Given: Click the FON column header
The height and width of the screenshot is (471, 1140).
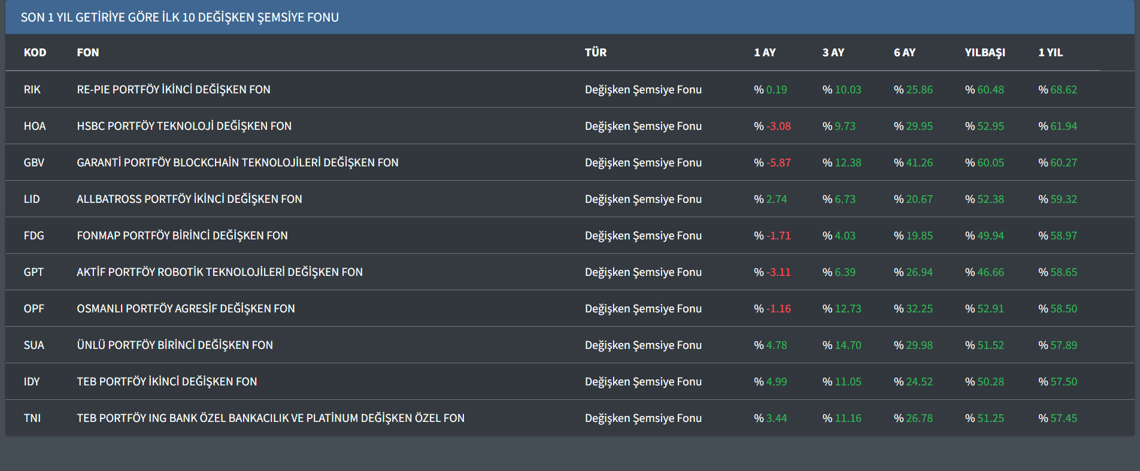Looking at the screenshot, I should coord(87,53).
